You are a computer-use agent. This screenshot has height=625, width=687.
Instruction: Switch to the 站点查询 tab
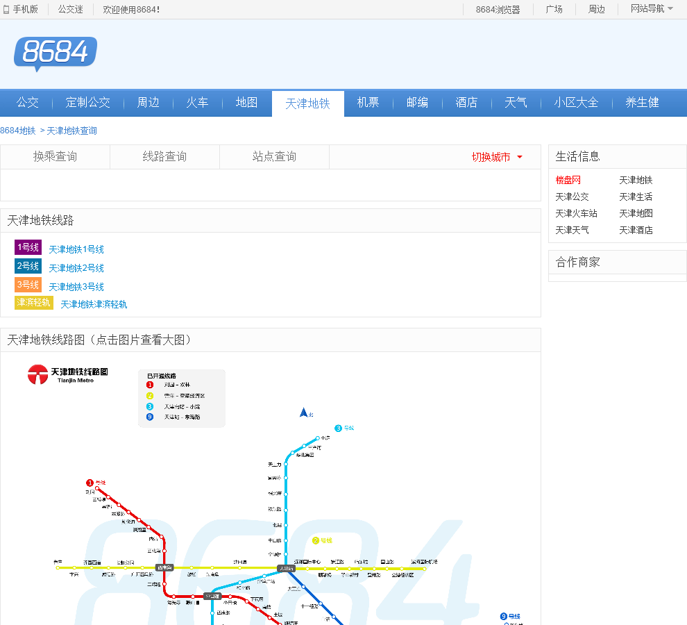[x=274, y=156]
